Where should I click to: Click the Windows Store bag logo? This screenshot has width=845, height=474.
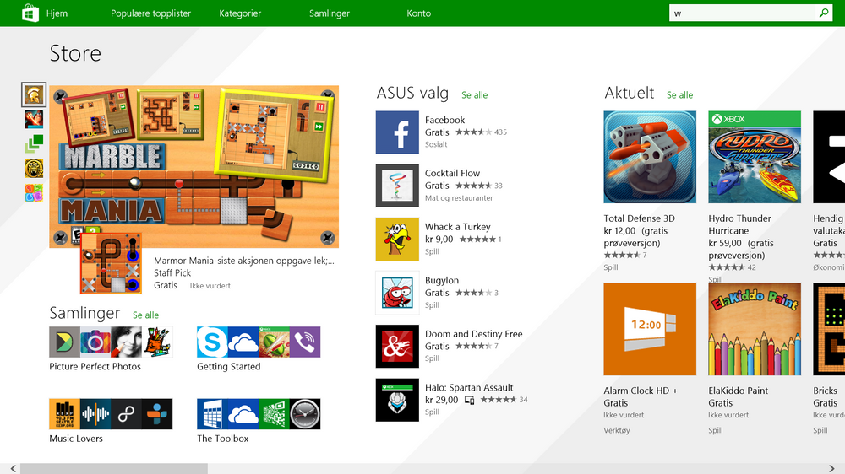30,13
